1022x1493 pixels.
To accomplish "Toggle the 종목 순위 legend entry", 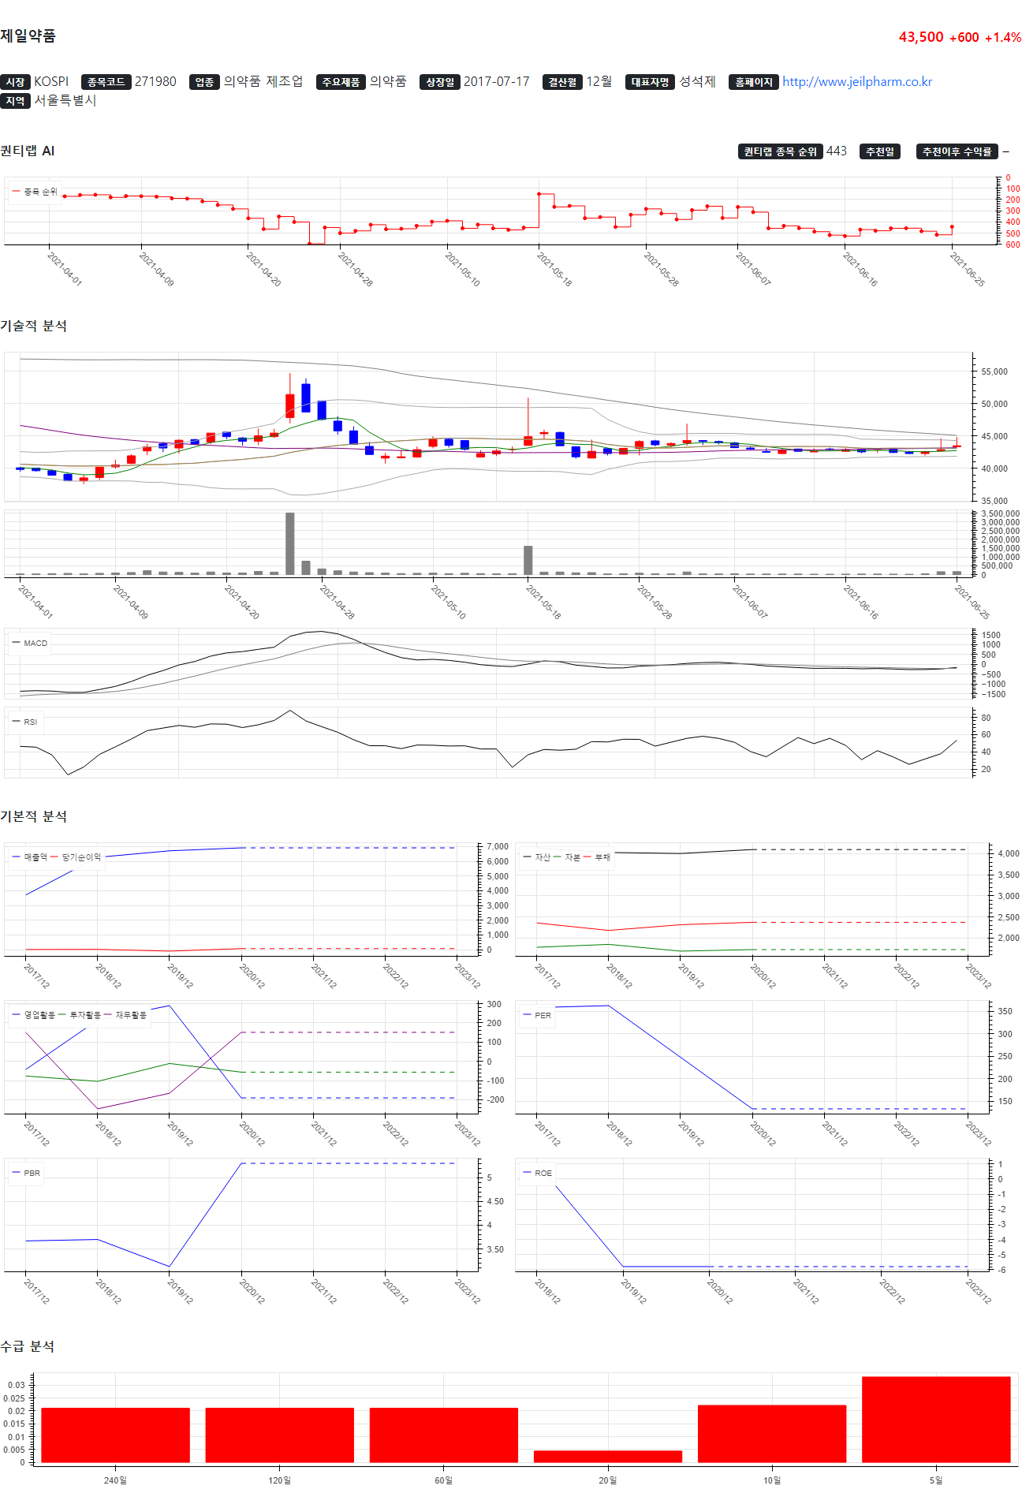I will pyautogui.click(x=35, y=192).
